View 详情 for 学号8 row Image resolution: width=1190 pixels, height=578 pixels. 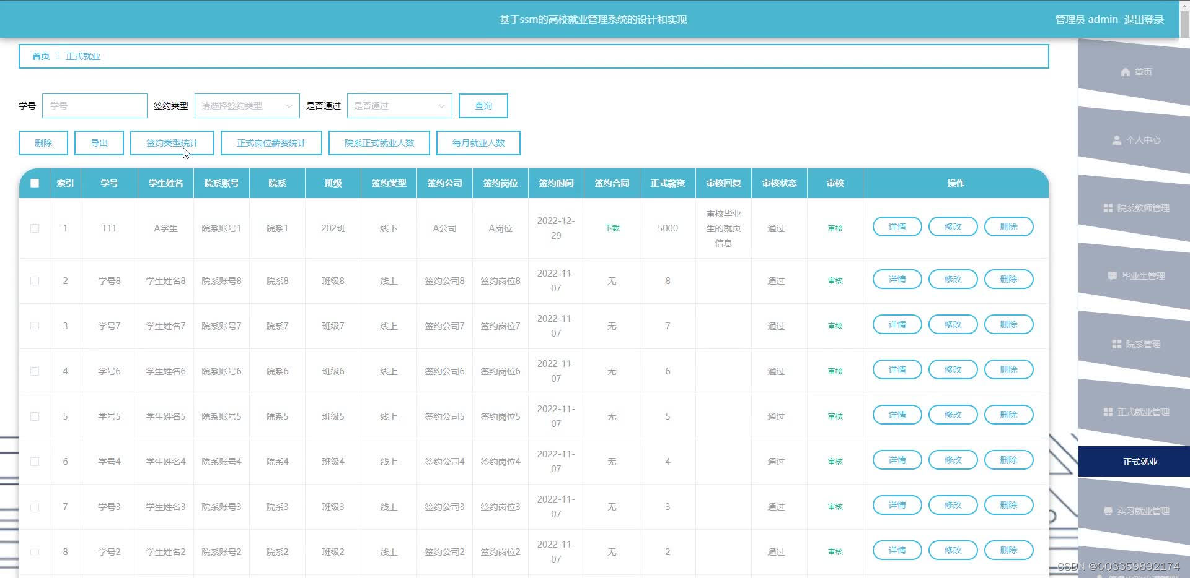click(x=897, y=279)
